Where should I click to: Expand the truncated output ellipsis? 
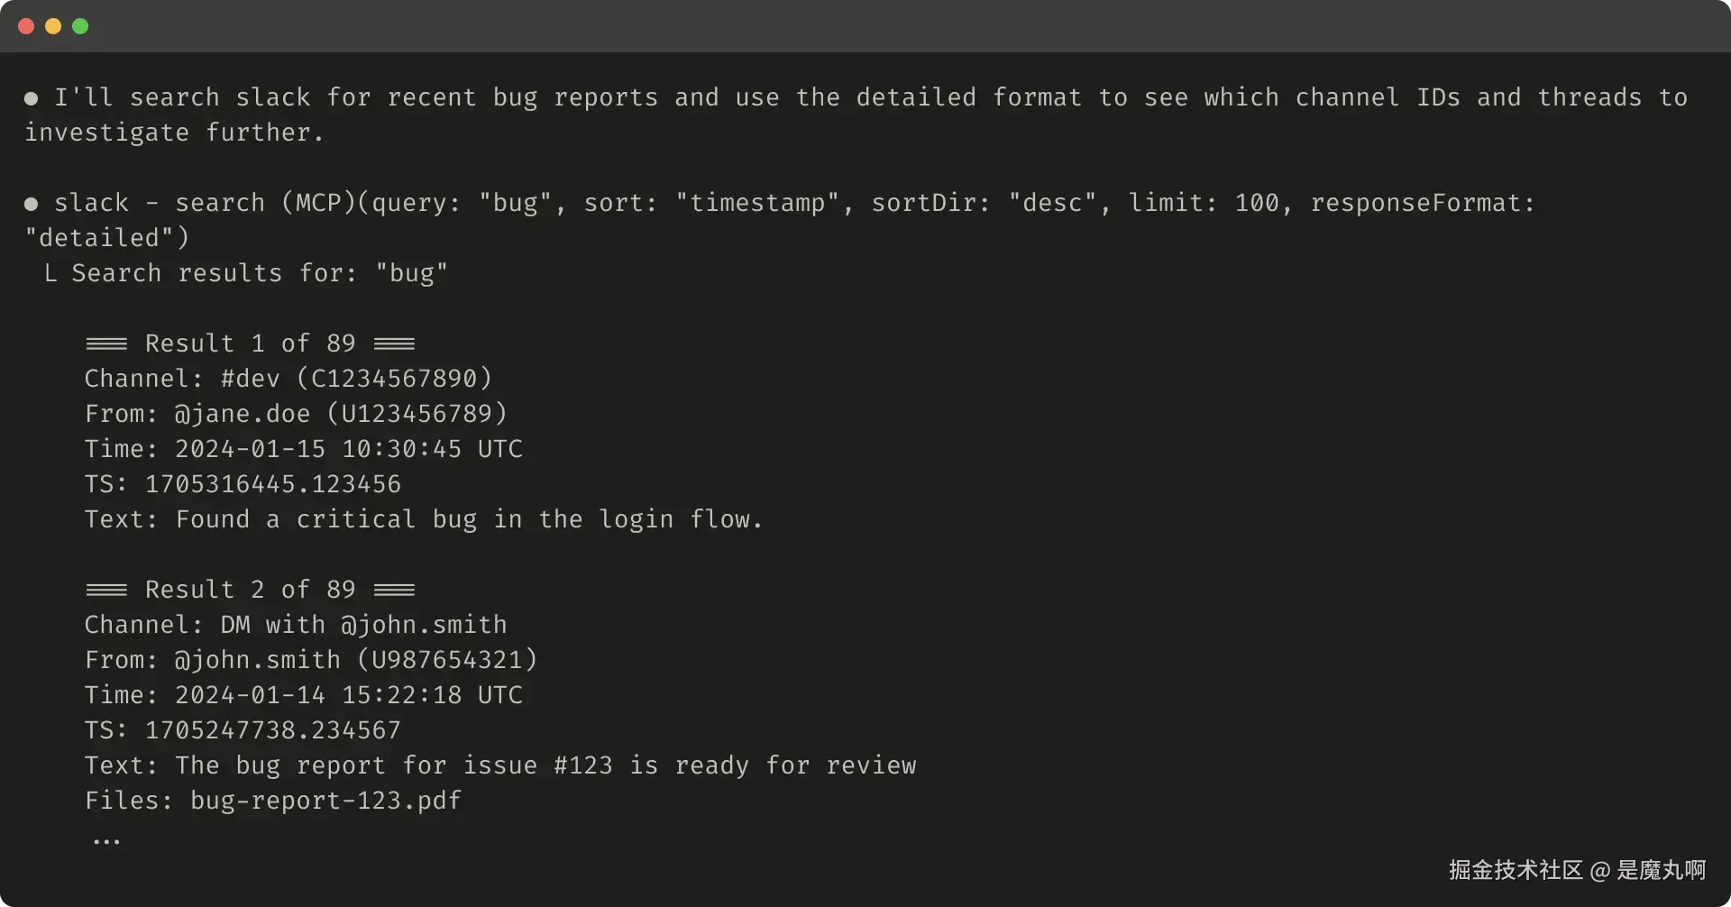click(x=106, y=841)
